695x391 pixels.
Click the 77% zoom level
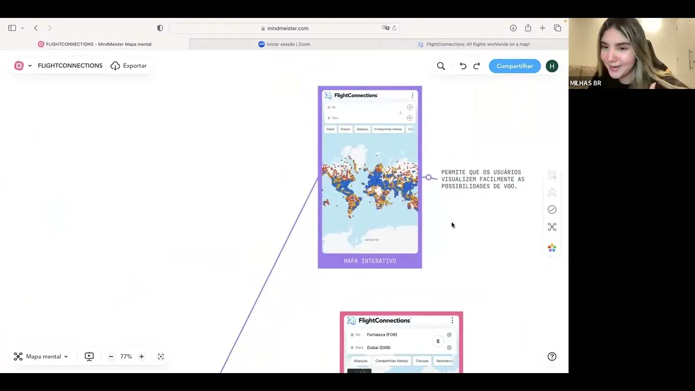[126, 357]
